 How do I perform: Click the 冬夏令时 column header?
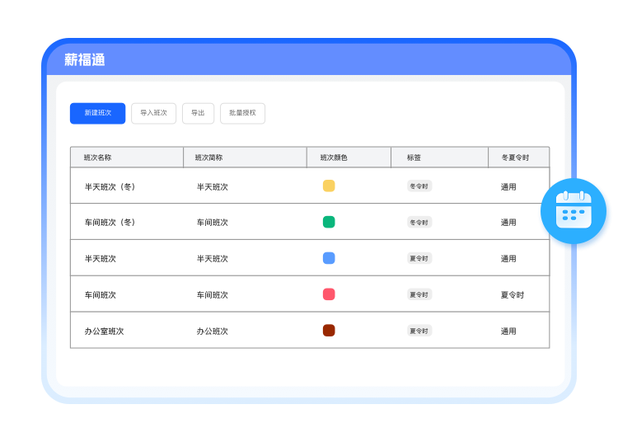(x=515, y=158)
